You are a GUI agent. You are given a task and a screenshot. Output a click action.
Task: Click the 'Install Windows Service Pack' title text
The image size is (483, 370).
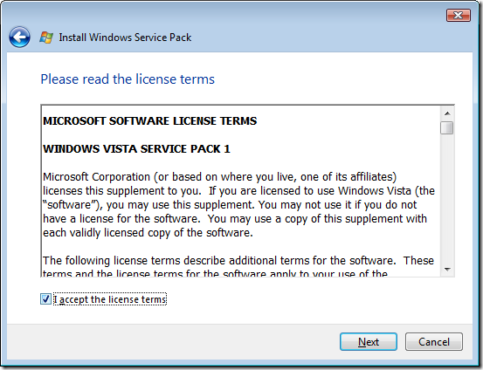pos(125,38)
